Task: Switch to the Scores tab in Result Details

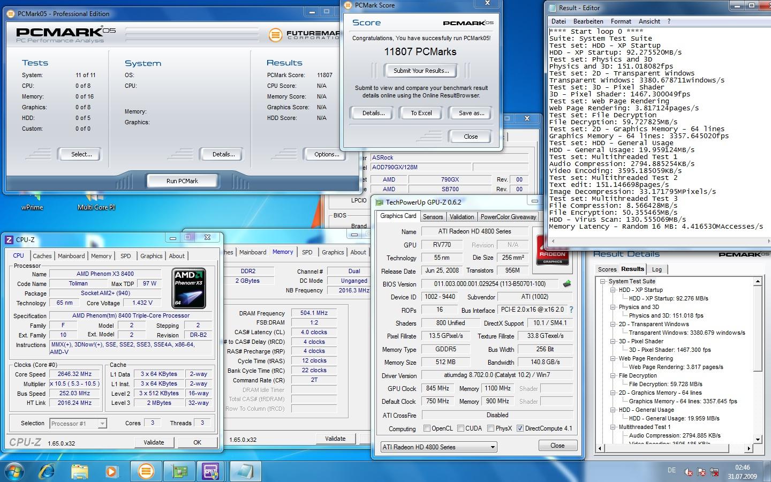Action: [x=607, y=269]
